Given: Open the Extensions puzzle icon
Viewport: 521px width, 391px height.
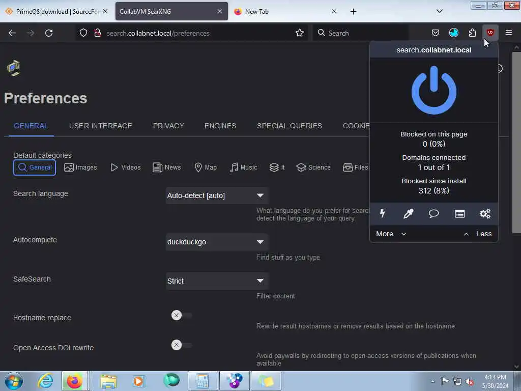Looking at the screenshot, I should click(472, 33).
